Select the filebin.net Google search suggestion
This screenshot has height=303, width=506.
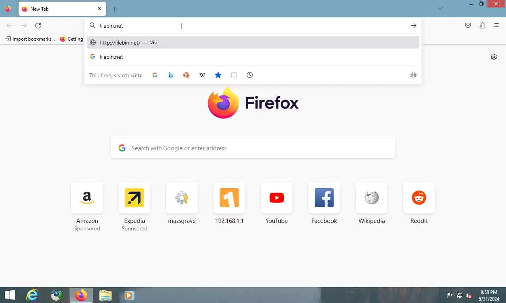coord(253,57)
